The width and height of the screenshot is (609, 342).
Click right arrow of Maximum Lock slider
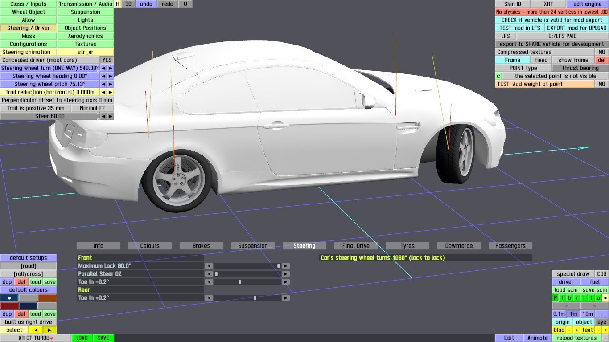click(286, 266)
